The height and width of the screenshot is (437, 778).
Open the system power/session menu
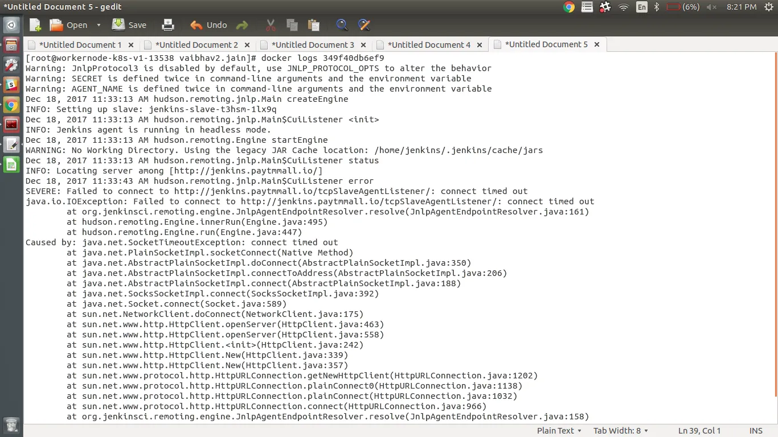pyautogui.click(x=768, y=7)
